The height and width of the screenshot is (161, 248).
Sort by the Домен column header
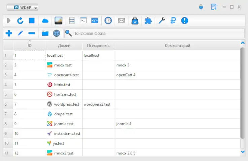click(64, 46)
